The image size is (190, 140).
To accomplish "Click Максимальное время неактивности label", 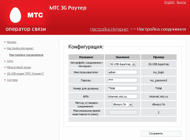I will coord(86,112).
